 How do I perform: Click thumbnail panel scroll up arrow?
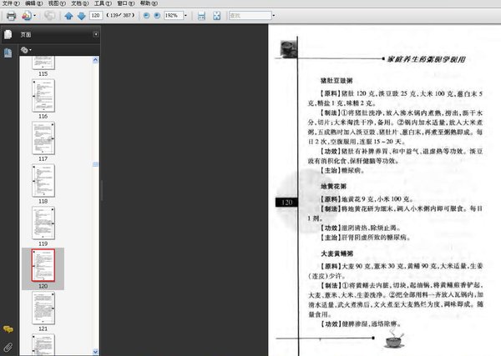(x=95, y=60)
